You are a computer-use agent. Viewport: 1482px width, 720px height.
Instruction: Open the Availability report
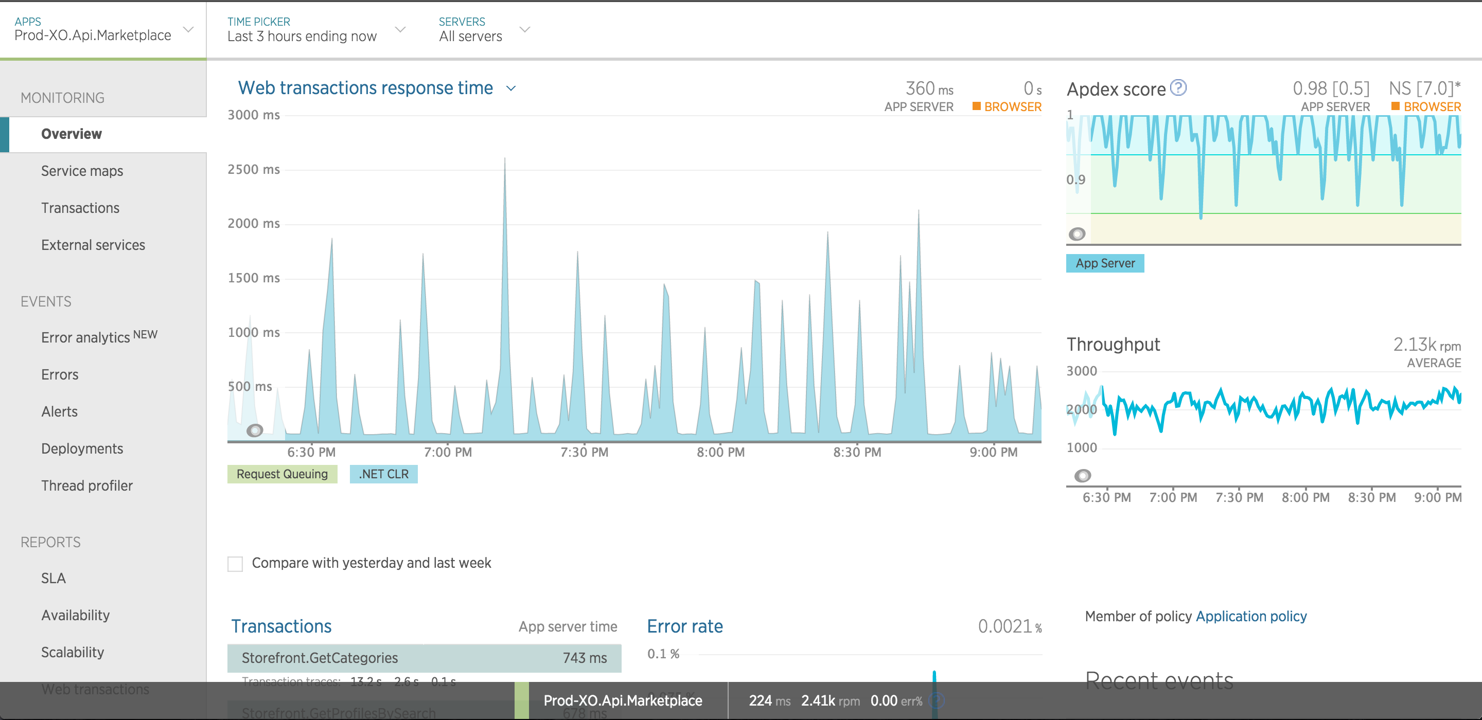75,615
